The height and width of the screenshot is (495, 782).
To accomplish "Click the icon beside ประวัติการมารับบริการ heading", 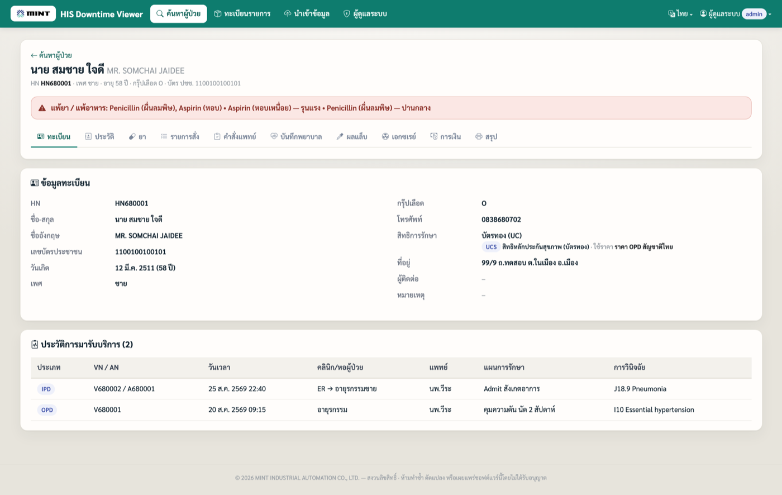I will pyautogui.click(x=35, y=345).
